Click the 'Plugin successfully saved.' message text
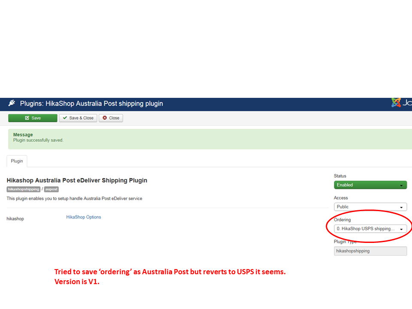Viewport: 412px width, 309px height. click(x=38, y=140)
